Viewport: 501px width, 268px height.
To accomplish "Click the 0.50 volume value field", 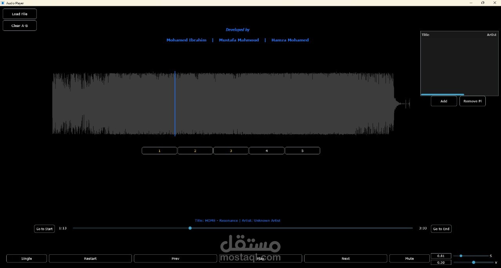I will [x=441, y=262].
